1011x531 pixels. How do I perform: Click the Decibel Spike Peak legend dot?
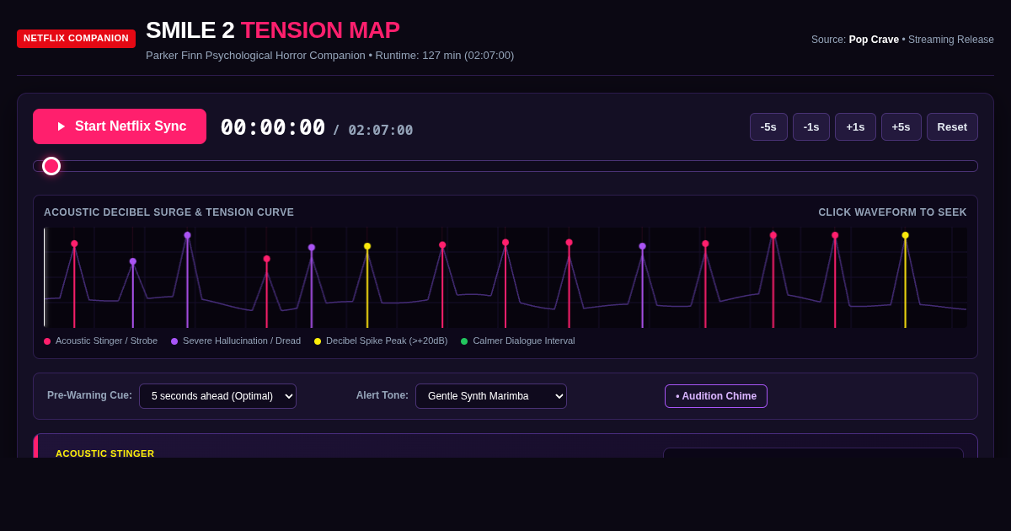pos(318,341)
